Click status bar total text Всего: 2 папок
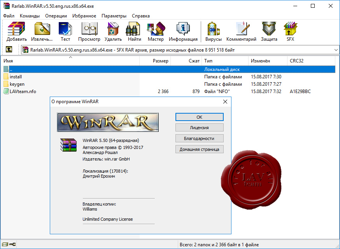Image resolution: width=340 pixels, height=249 pixels. [219, 245]
